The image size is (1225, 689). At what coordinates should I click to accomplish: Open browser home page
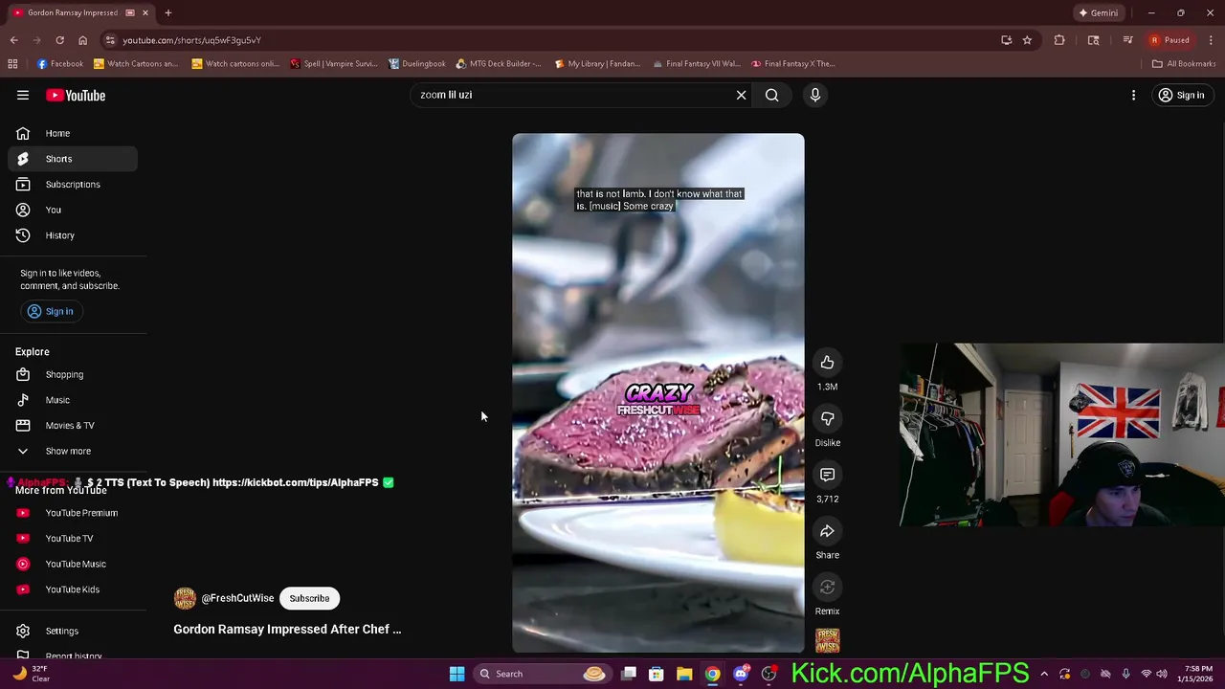(x=82, y=40)
